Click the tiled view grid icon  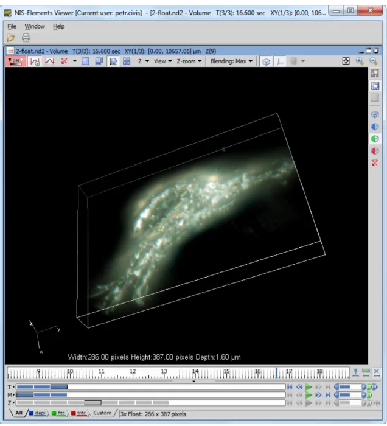[127, 61]
